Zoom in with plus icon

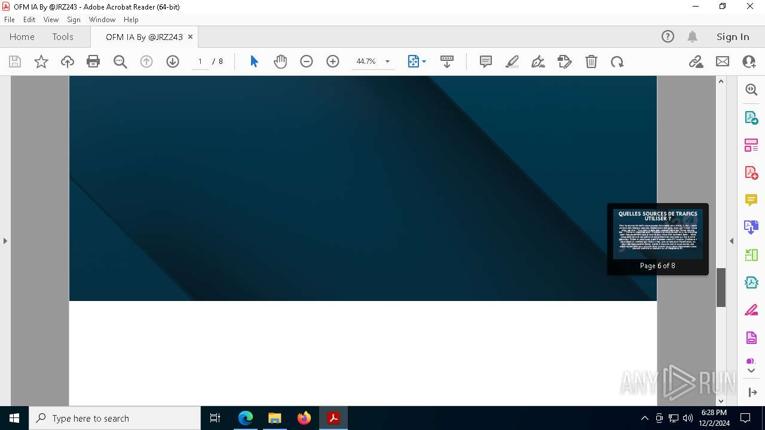tap(333, 62)
